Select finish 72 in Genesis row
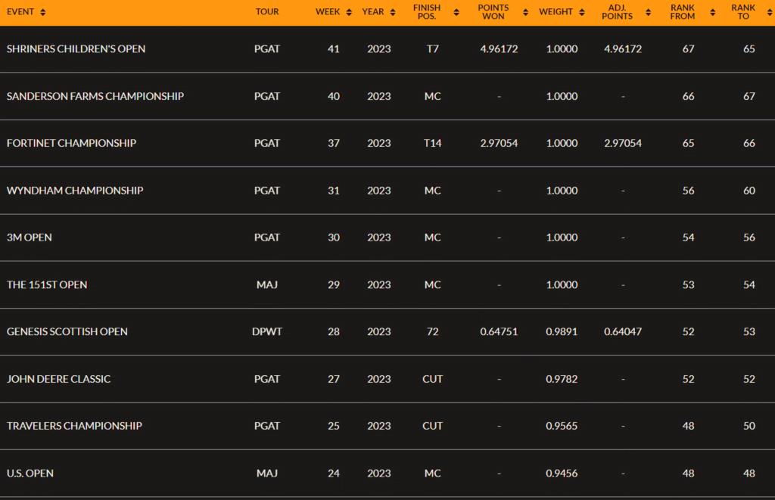775x500 pixels. [x=432, y=332]
